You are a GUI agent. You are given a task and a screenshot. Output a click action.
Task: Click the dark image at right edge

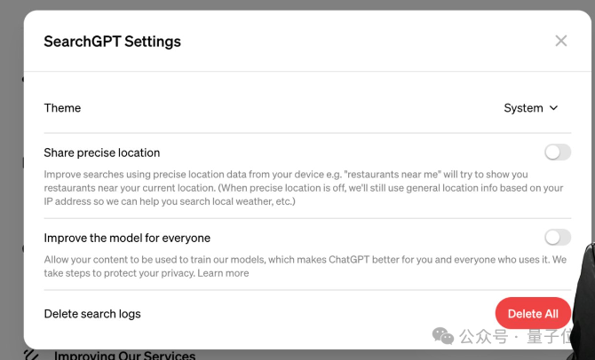pos(583,300)
